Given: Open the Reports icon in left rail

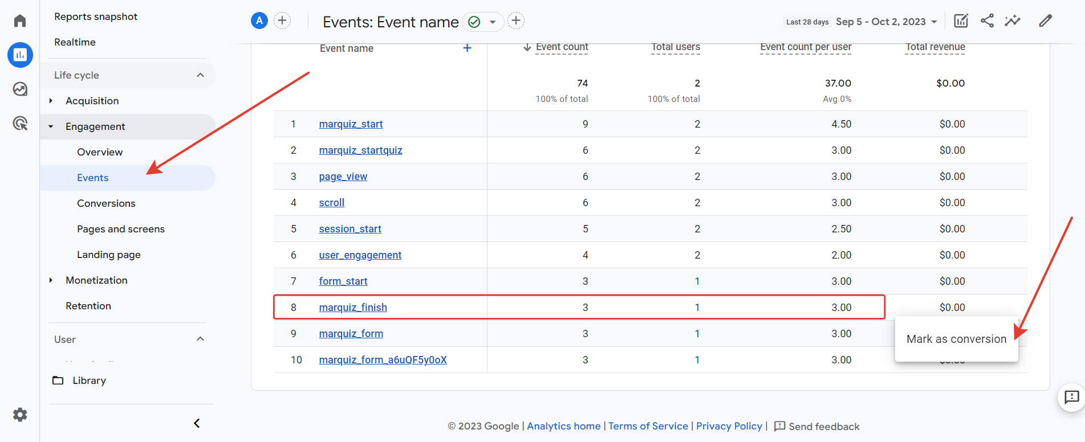Looking at the screenshot, I should coord(20,55).
